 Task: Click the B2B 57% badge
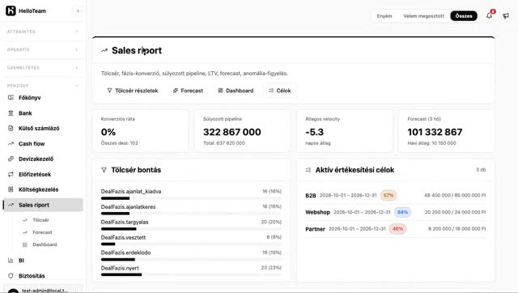pos(388,195)
